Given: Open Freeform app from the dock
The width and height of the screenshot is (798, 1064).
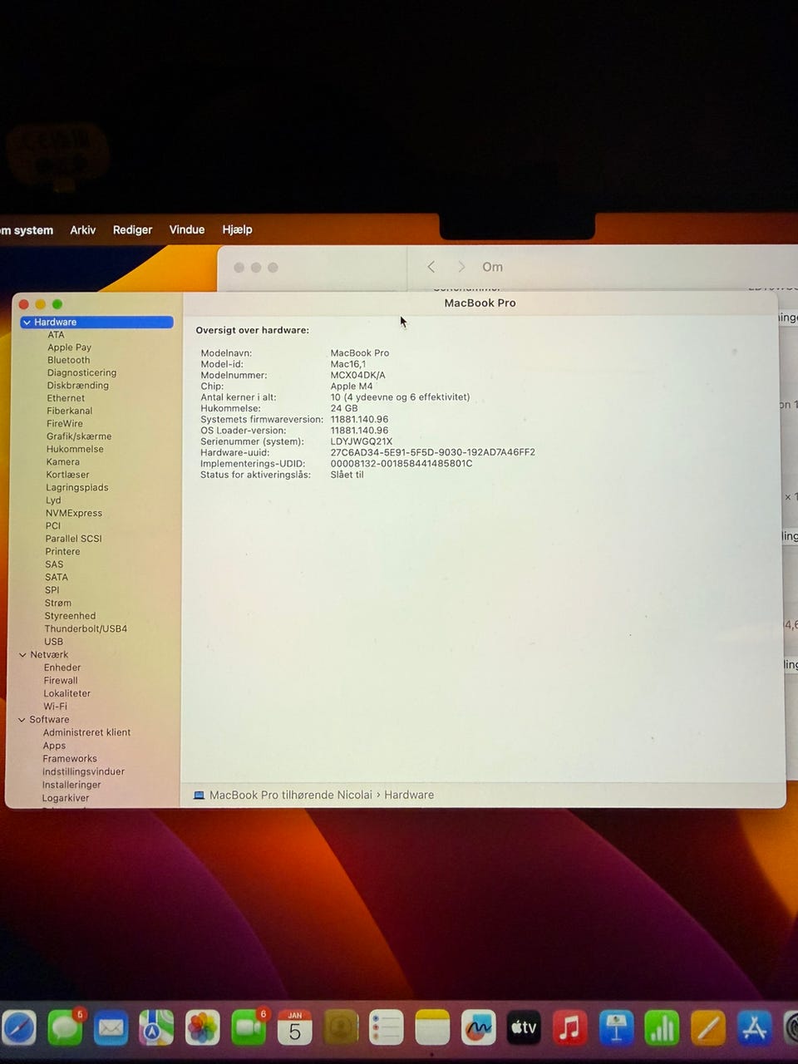Looking at the screenshot, I should click(x=478, y=1028).
